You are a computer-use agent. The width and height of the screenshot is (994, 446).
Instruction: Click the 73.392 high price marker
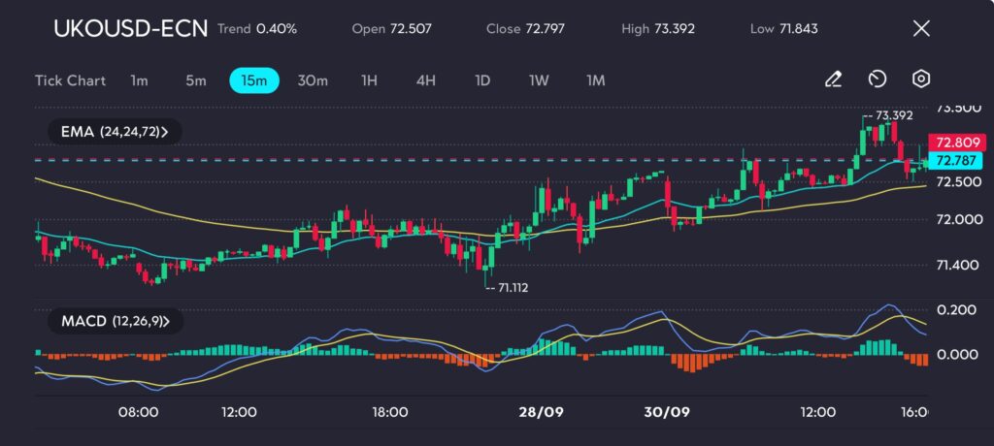tap(893, 115)
